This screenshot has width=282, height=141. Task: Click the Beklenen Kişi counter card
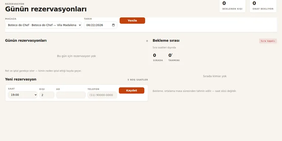[232, 6]
